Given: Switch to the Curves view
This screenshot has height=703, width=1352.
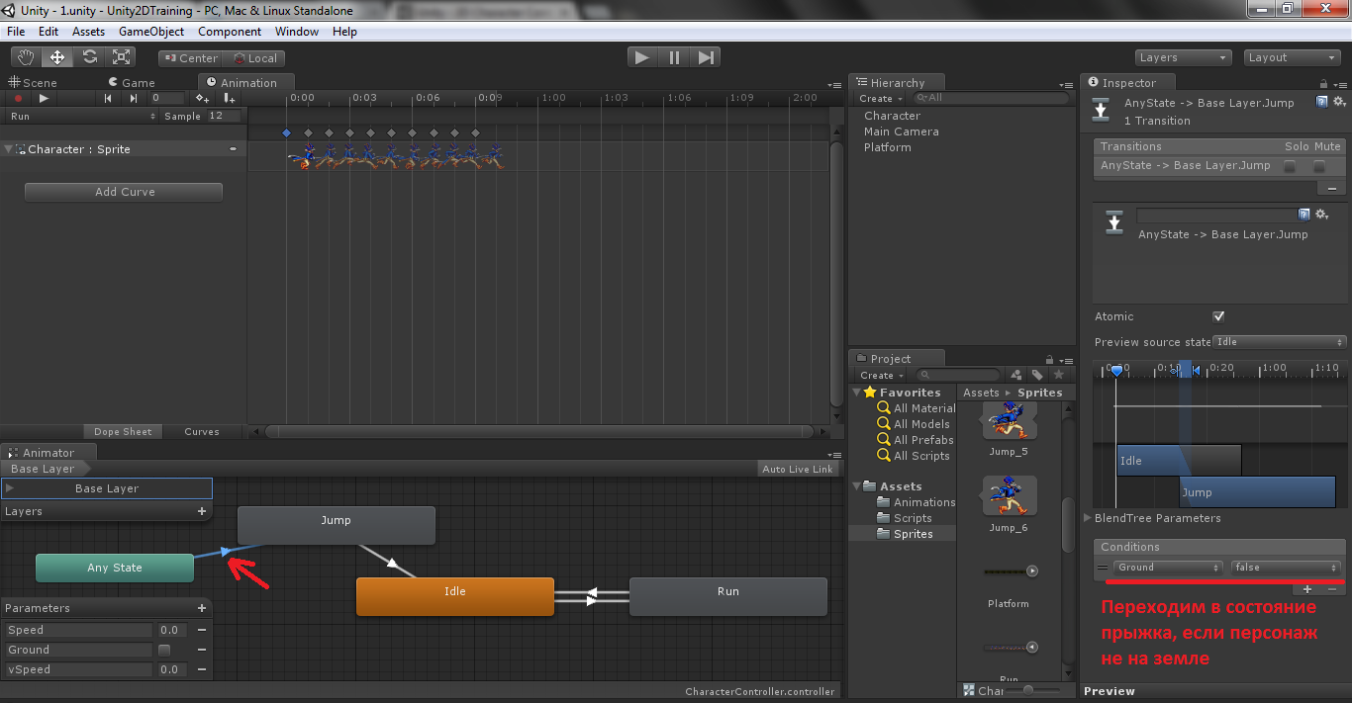Looking at the screenshot, I should tap(202, 431).
